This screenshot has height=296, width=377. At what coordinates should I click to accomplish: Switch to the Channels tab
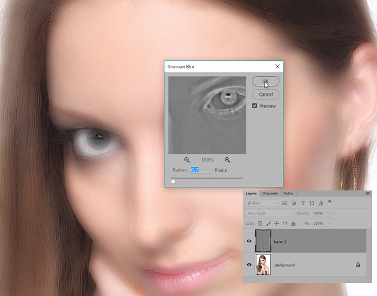(269, 193)
